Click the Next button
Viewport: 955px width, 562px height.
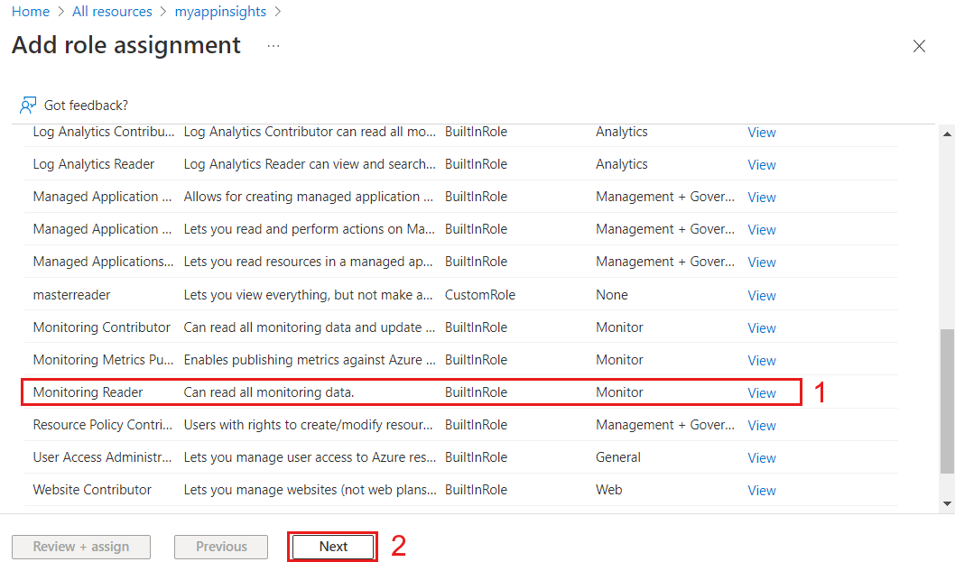pos(332,546)
